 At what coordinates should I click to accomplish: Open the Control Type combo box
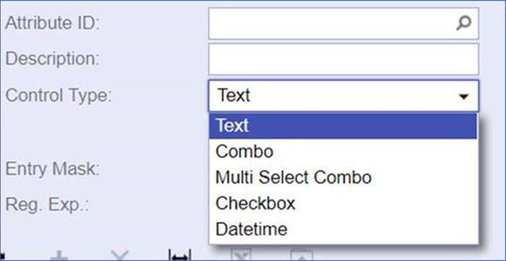[x=344, y=96]
